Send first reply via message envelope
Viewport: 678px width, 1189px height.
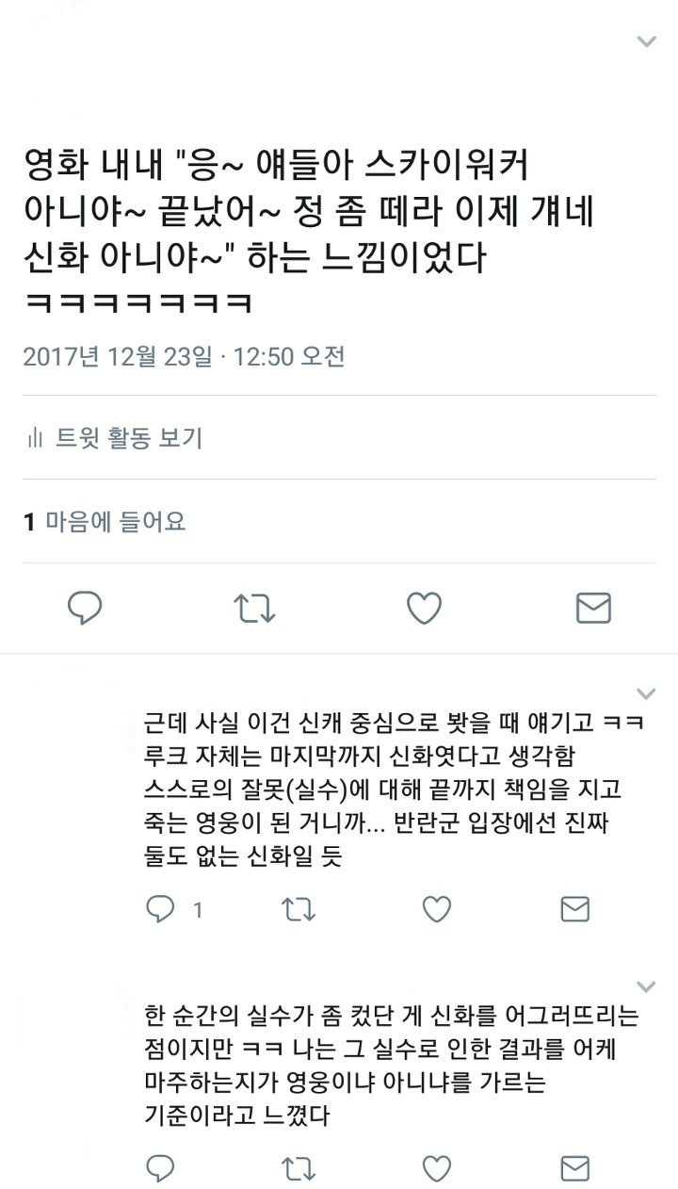pyautogui.click(x=574, y=909)
